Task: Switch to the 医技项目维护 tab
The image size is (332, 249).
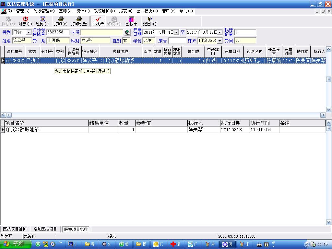Action: point(15,229)
